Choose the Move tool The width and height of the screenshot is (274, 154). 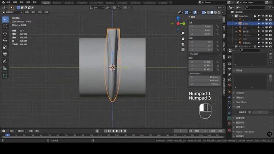coord(5,34)
